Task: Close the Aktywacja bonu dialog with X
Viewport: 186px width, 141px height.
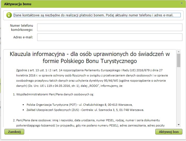Action: [182, 3]
